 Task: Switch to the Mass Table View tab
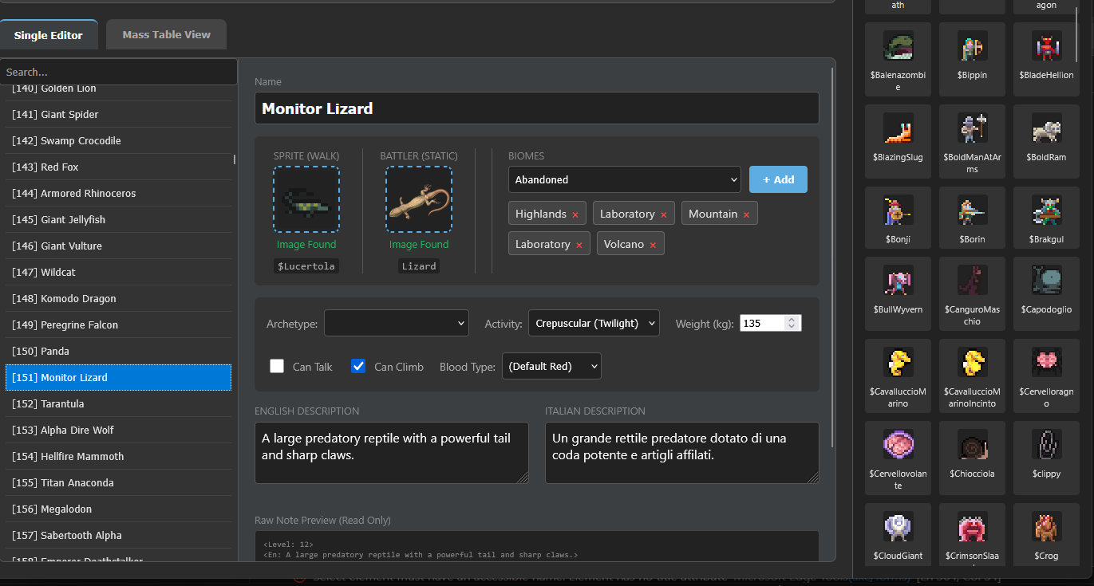pos(166,34)
